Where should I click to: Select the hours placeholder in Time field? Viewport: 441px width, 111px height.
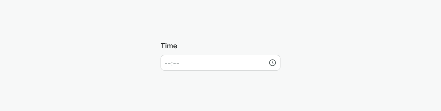coord(167,63)
